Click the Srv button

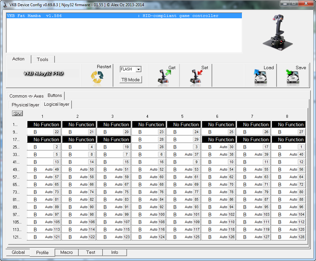coord(17,114)
